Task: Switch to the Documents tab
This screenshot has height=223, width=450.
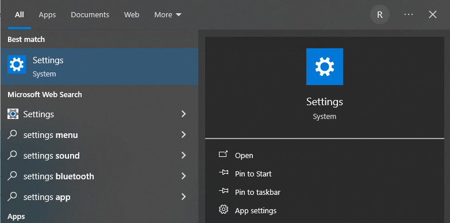Action: 90,14
